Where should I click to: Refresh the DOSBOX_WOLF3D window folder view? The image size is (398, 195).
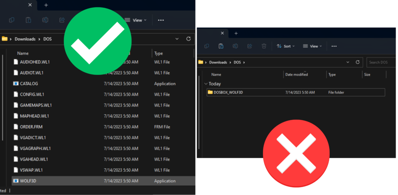click(x=358, y=62)
